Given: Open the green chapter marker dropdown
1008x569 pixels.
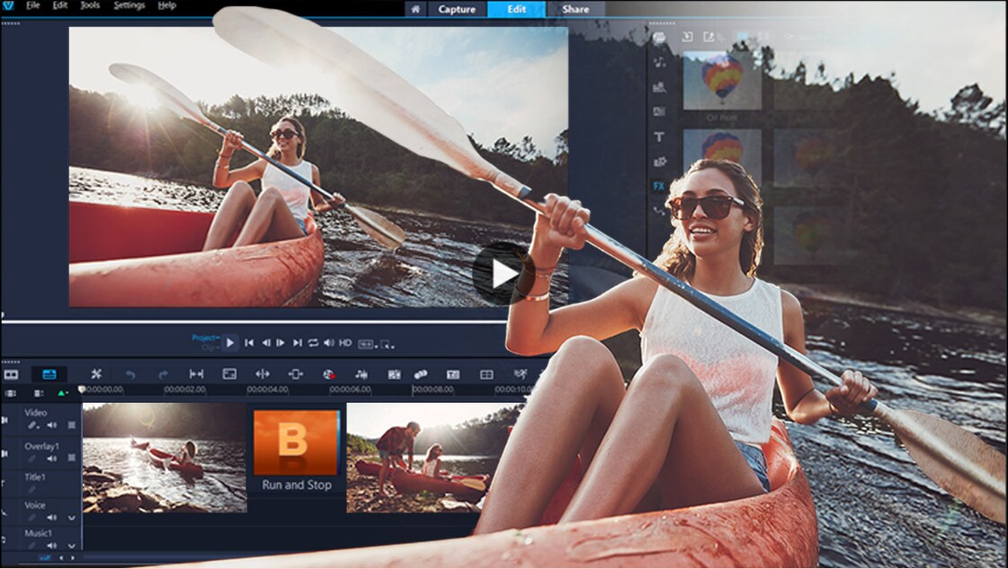Looking at the screenshot, I should [x=62, y=393].
